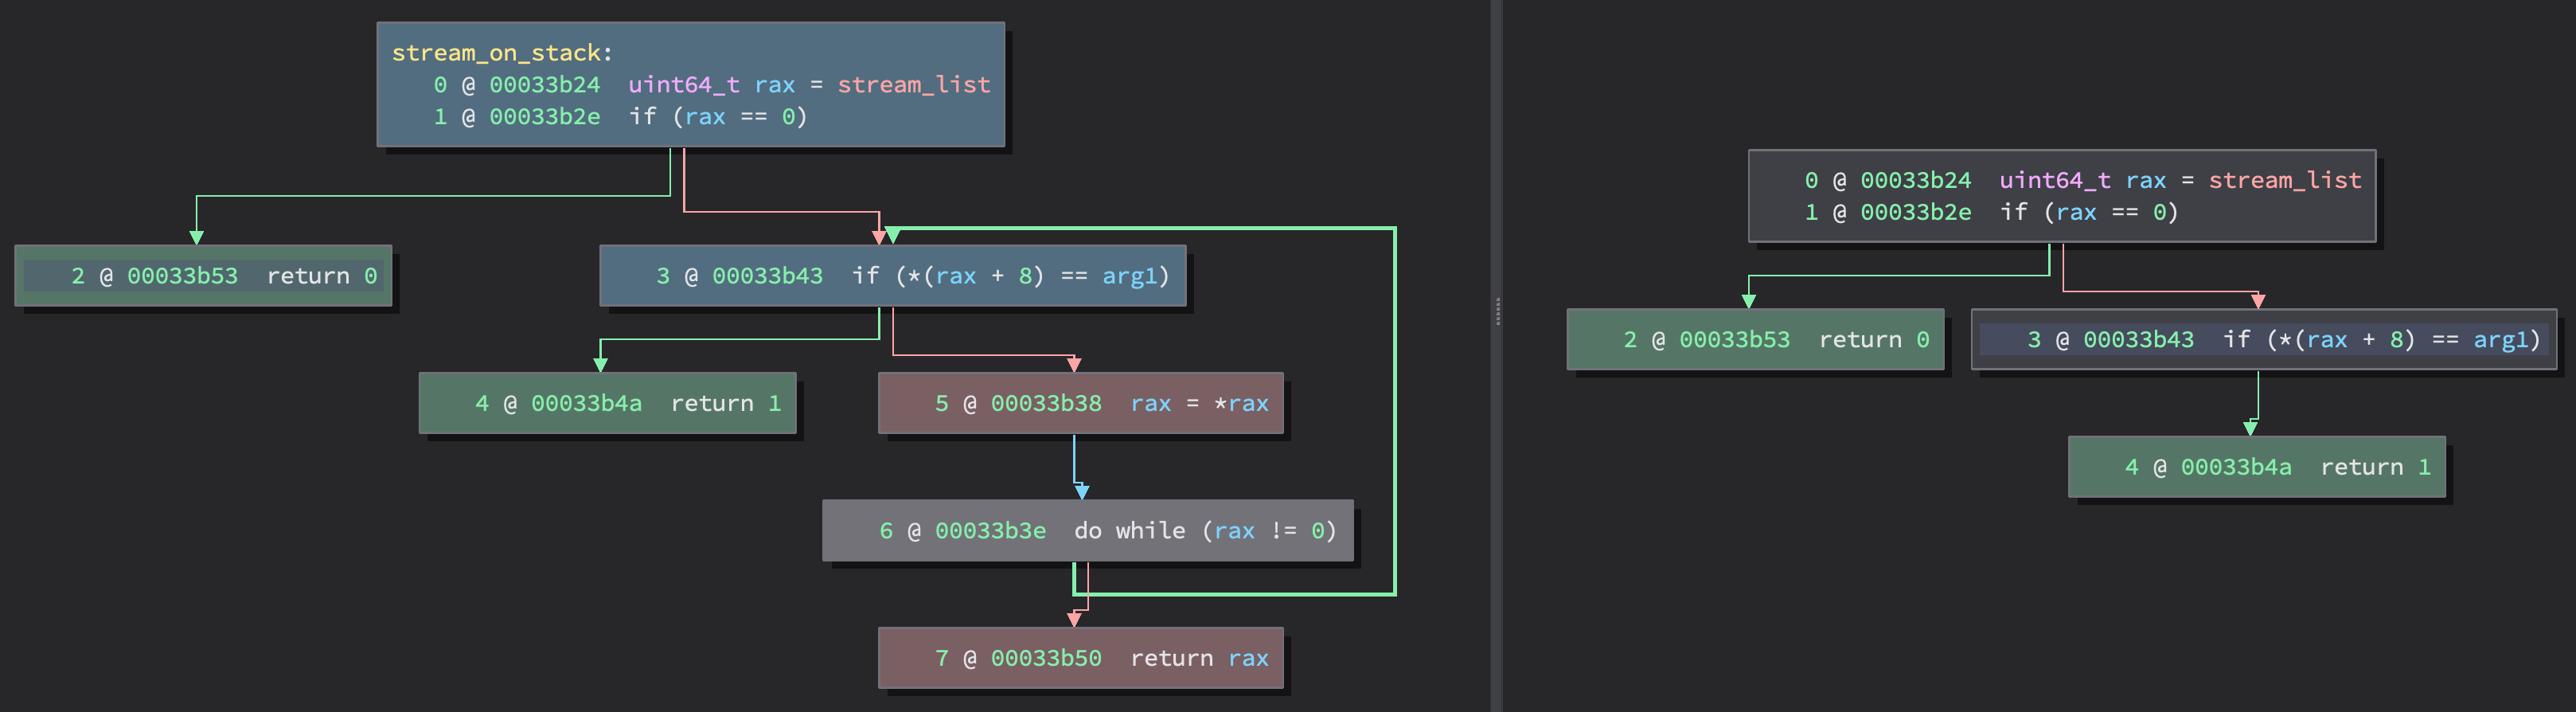Click the 'do while (rax != 0)' block
Viewport: 2576px width, 712px height.
pyautogui.click(x=1087, y=531)
